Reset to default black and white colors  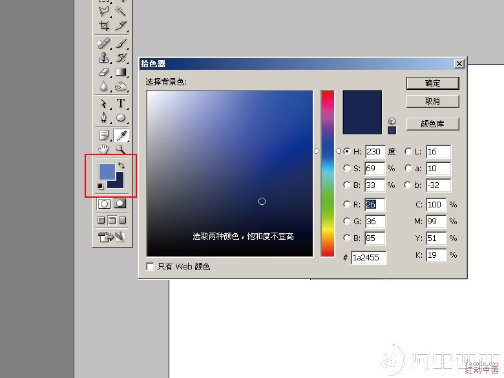click(x=100, y=186)
